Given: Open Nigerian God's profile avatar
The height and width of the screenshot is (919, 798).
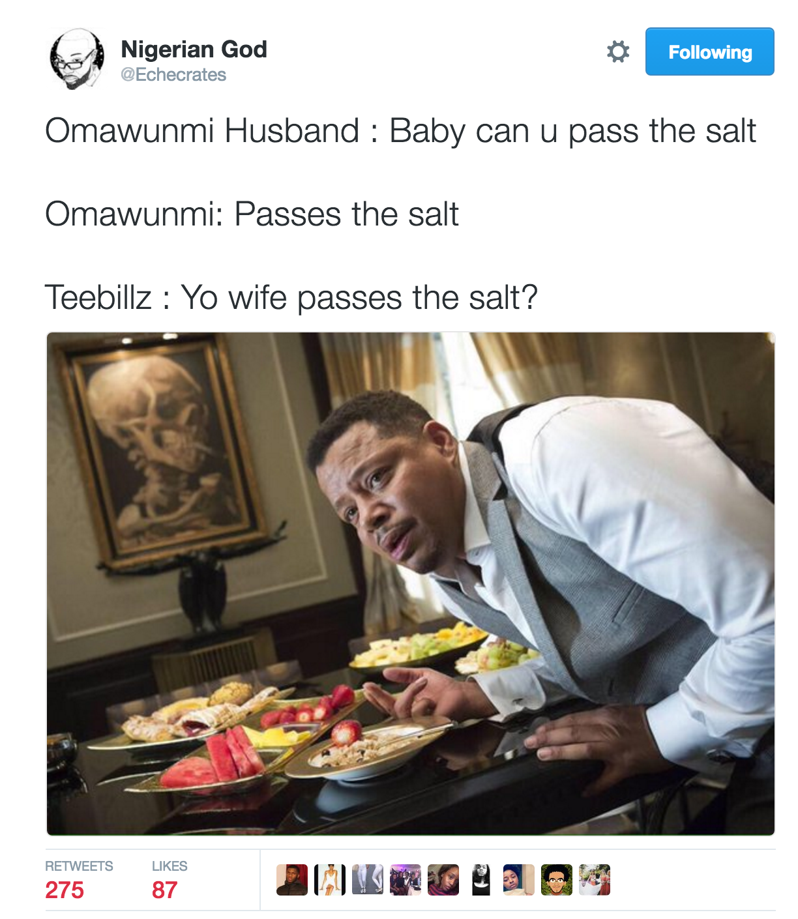Looking at the screenshot, I should (x=77, y=59).
